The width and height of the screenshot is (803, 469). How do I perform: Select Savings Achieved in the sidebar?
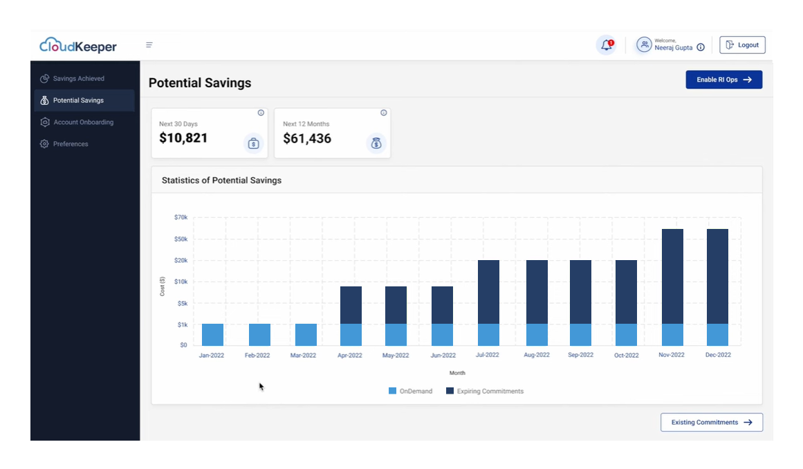[78, 78]
